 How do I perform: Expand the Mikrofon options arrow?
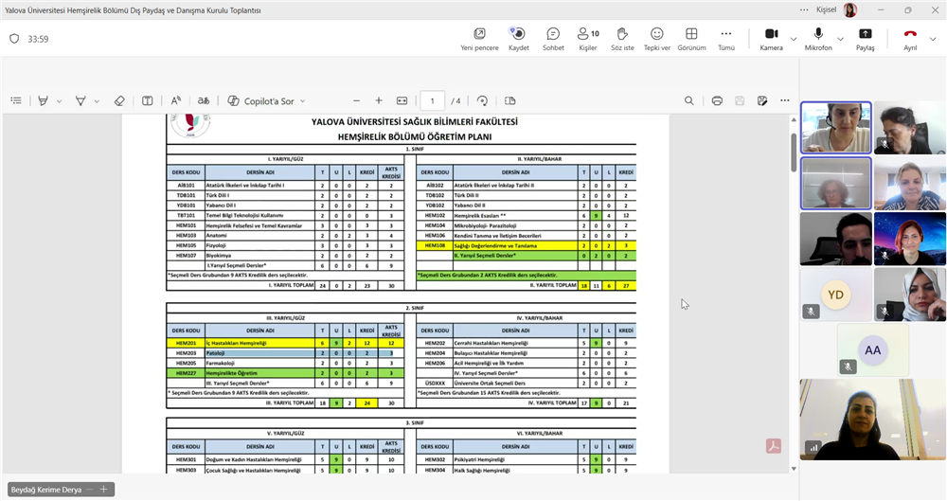(x=840, y=39)
